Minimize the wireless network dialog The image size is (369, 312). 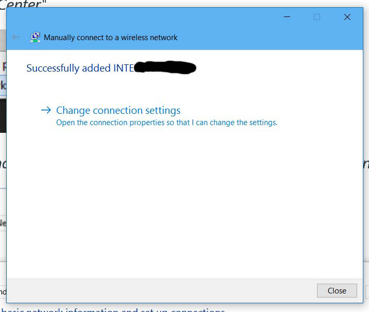click(287, 17)
